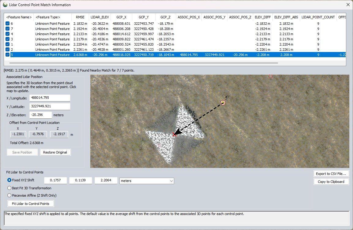353x230 pixels.
Task: Click the ELEV_DIFF_ABS column header
Action: click(x=286, y=17)
